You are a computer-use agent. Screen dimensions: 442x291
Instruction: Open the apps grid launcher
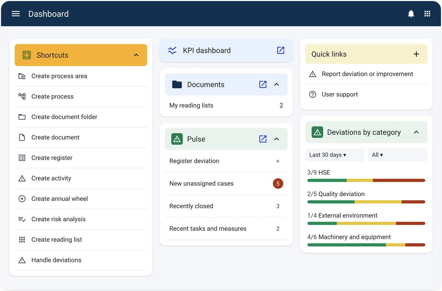[x=427, y=14]
